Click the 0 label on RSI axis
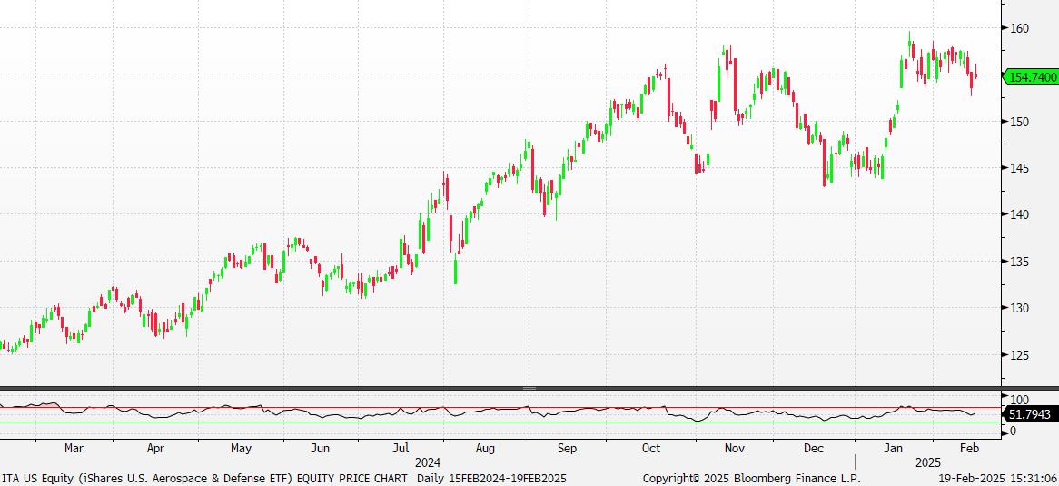Screen dimensions: 1059x486 1013,431
